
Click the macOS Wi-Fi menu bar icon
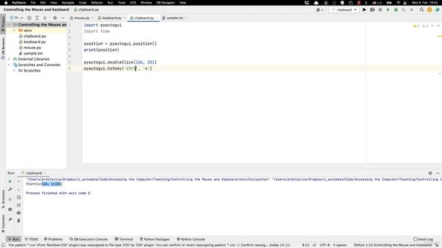point(398,3)
